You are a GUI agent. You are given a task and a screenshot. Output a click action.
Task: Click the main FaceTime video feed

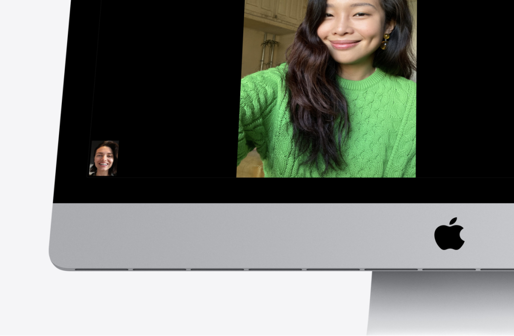pos(327,88)
